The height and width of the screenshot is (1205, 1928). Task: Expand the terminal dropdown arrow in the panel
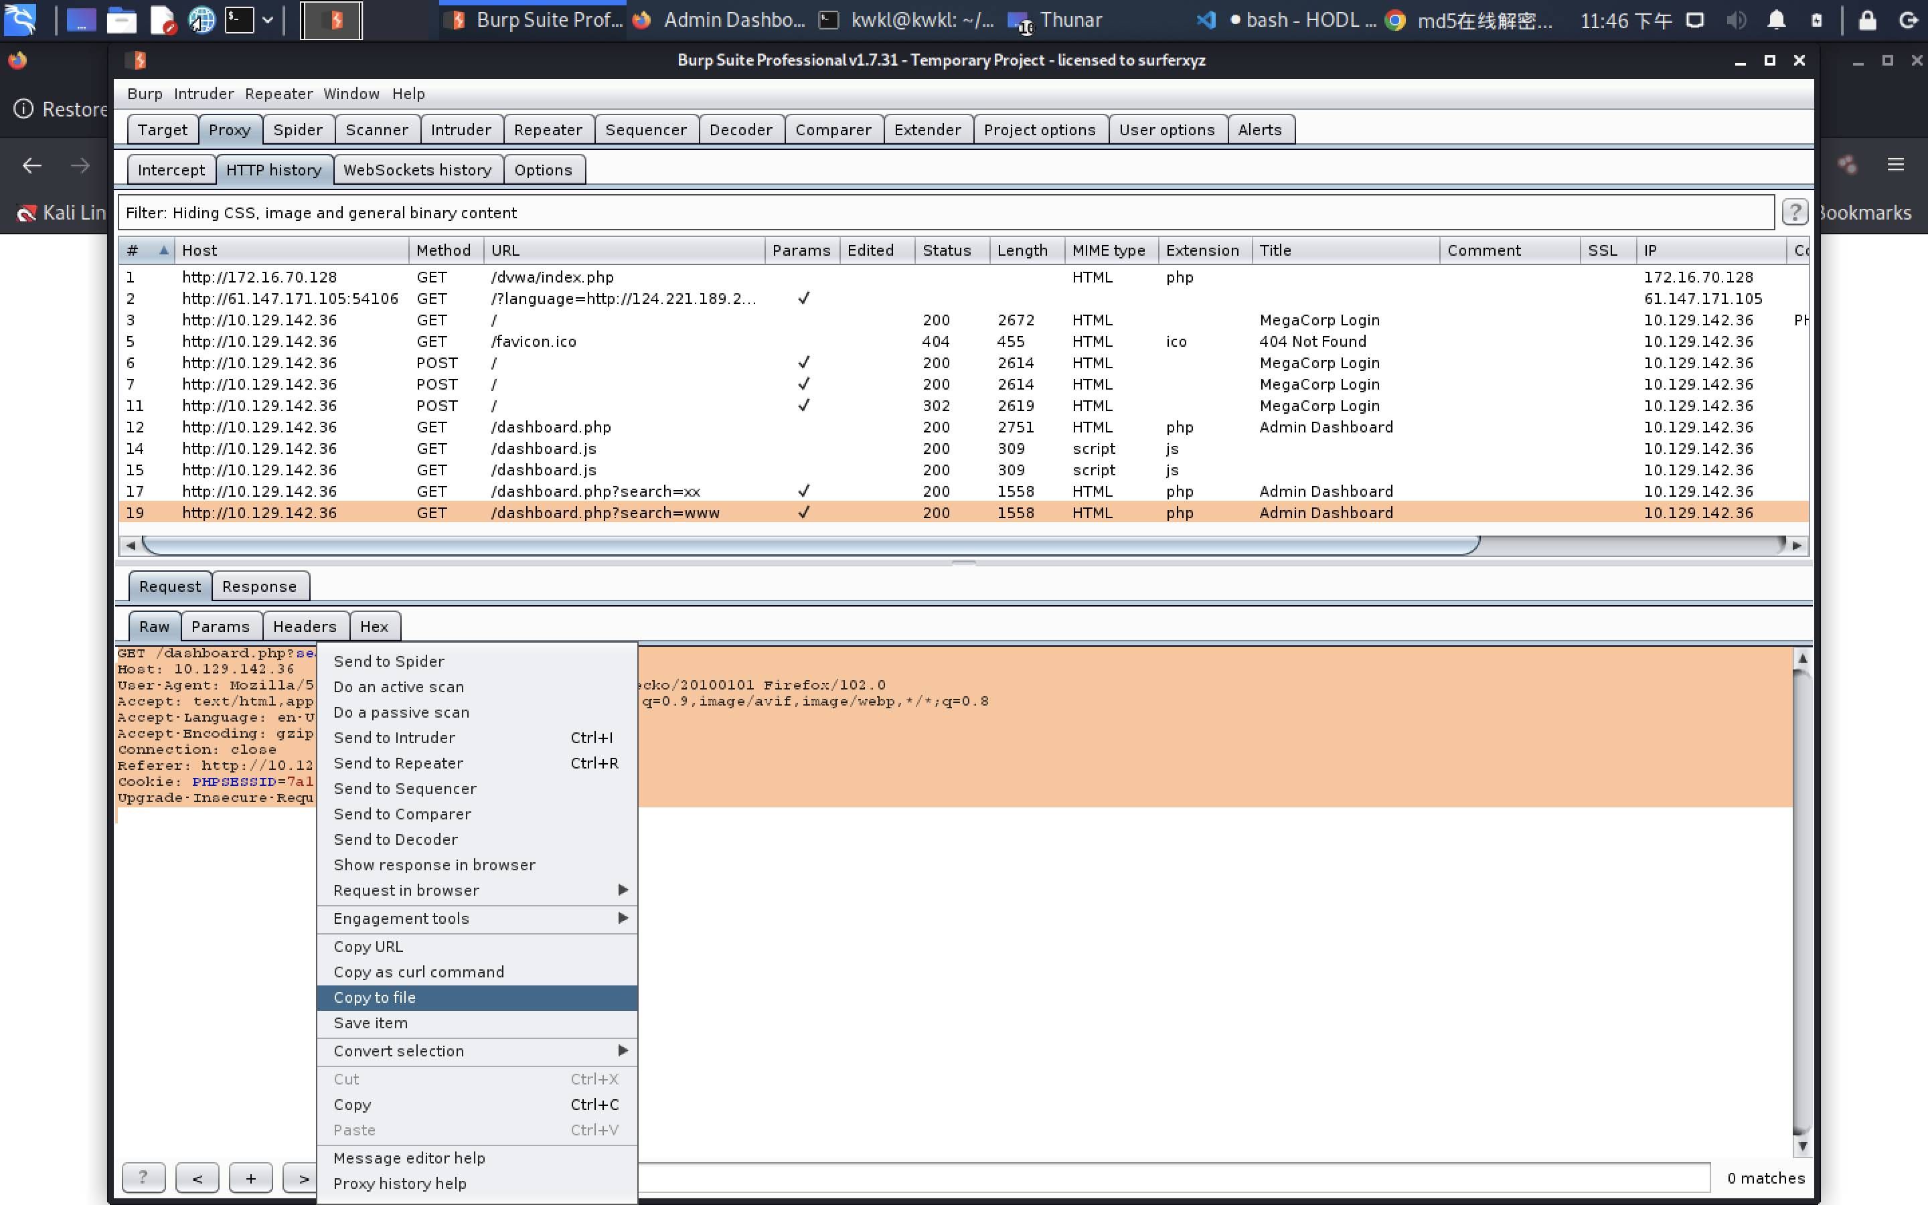coord(268,20)
